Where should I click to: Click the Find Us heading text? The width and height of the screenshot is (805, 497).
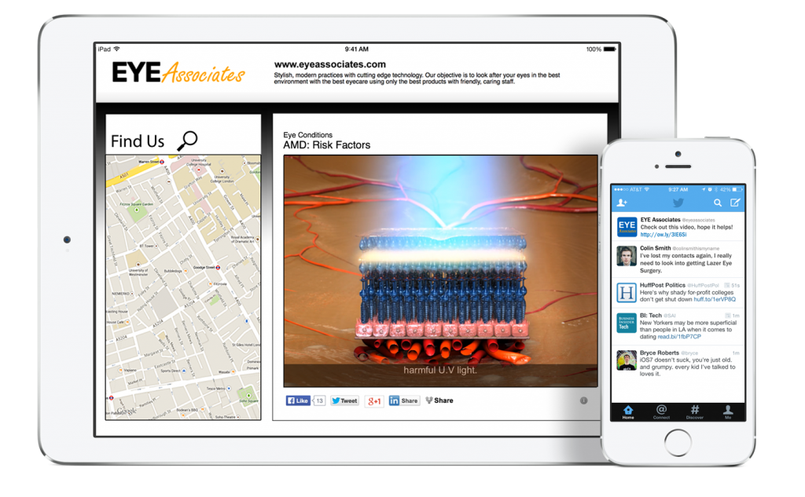coord(138,141)
